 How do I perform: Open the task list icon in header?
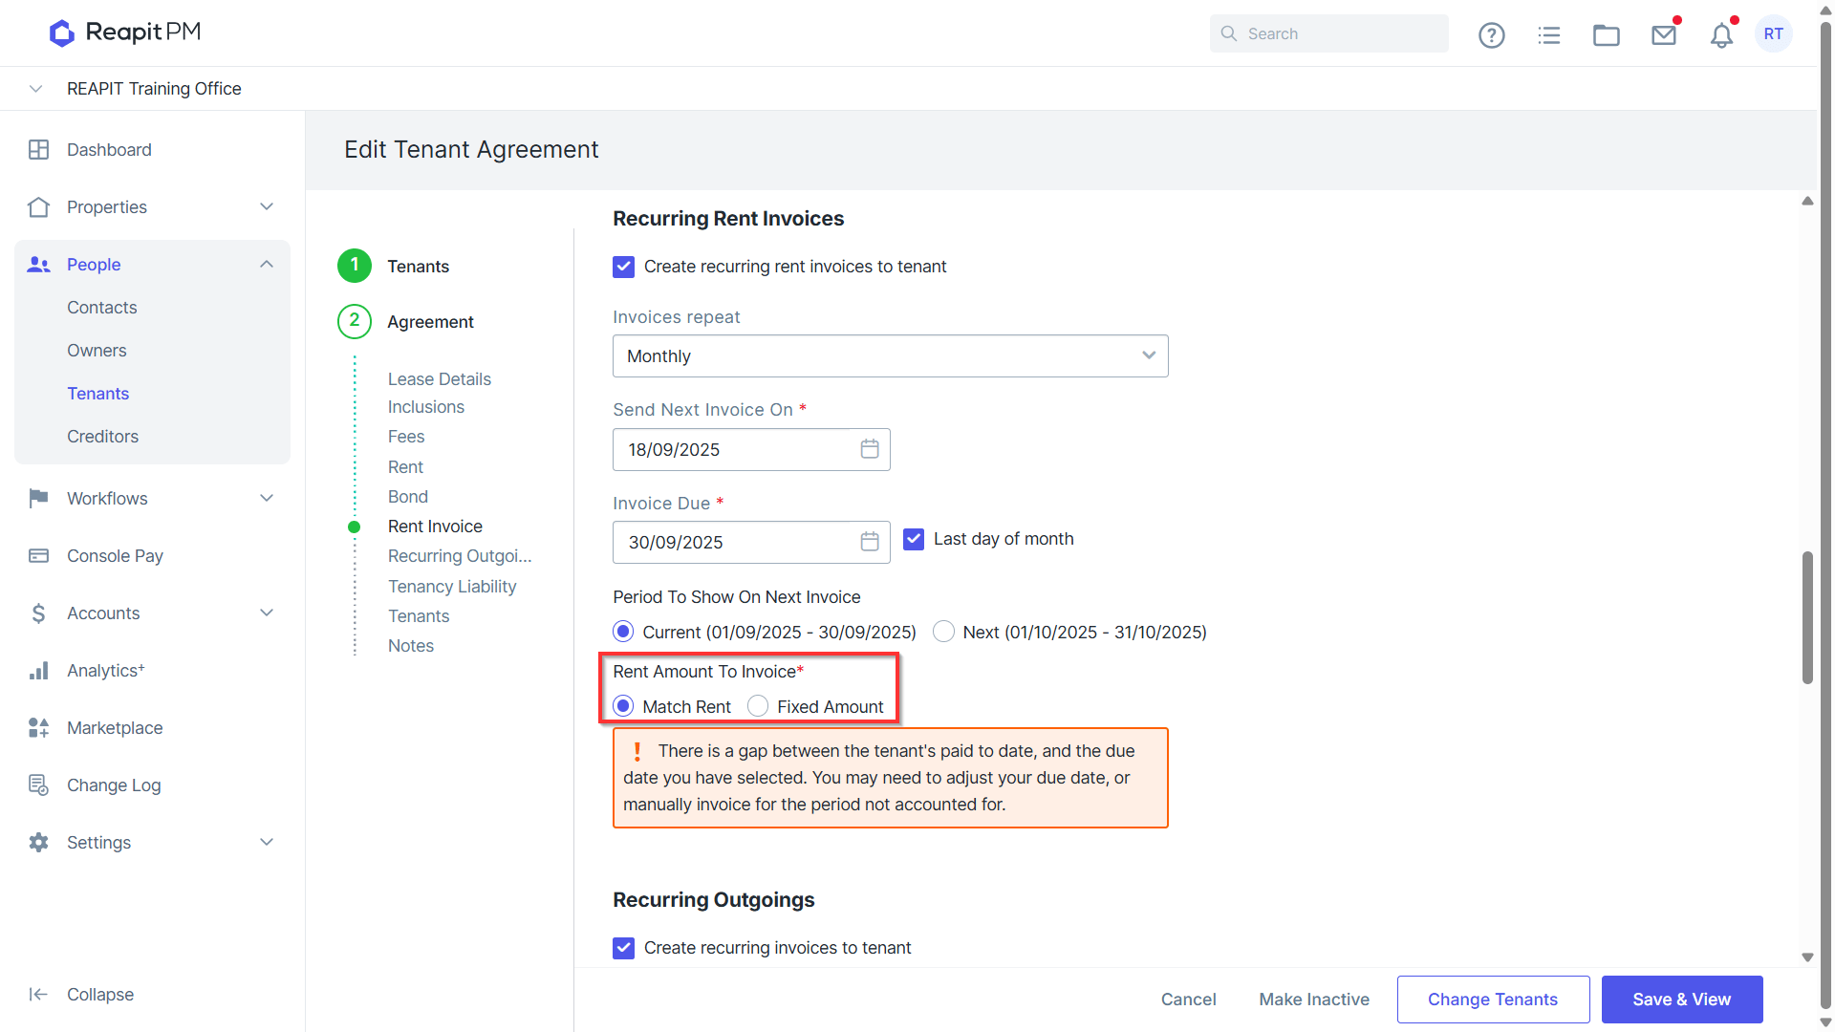[1548, 34]
